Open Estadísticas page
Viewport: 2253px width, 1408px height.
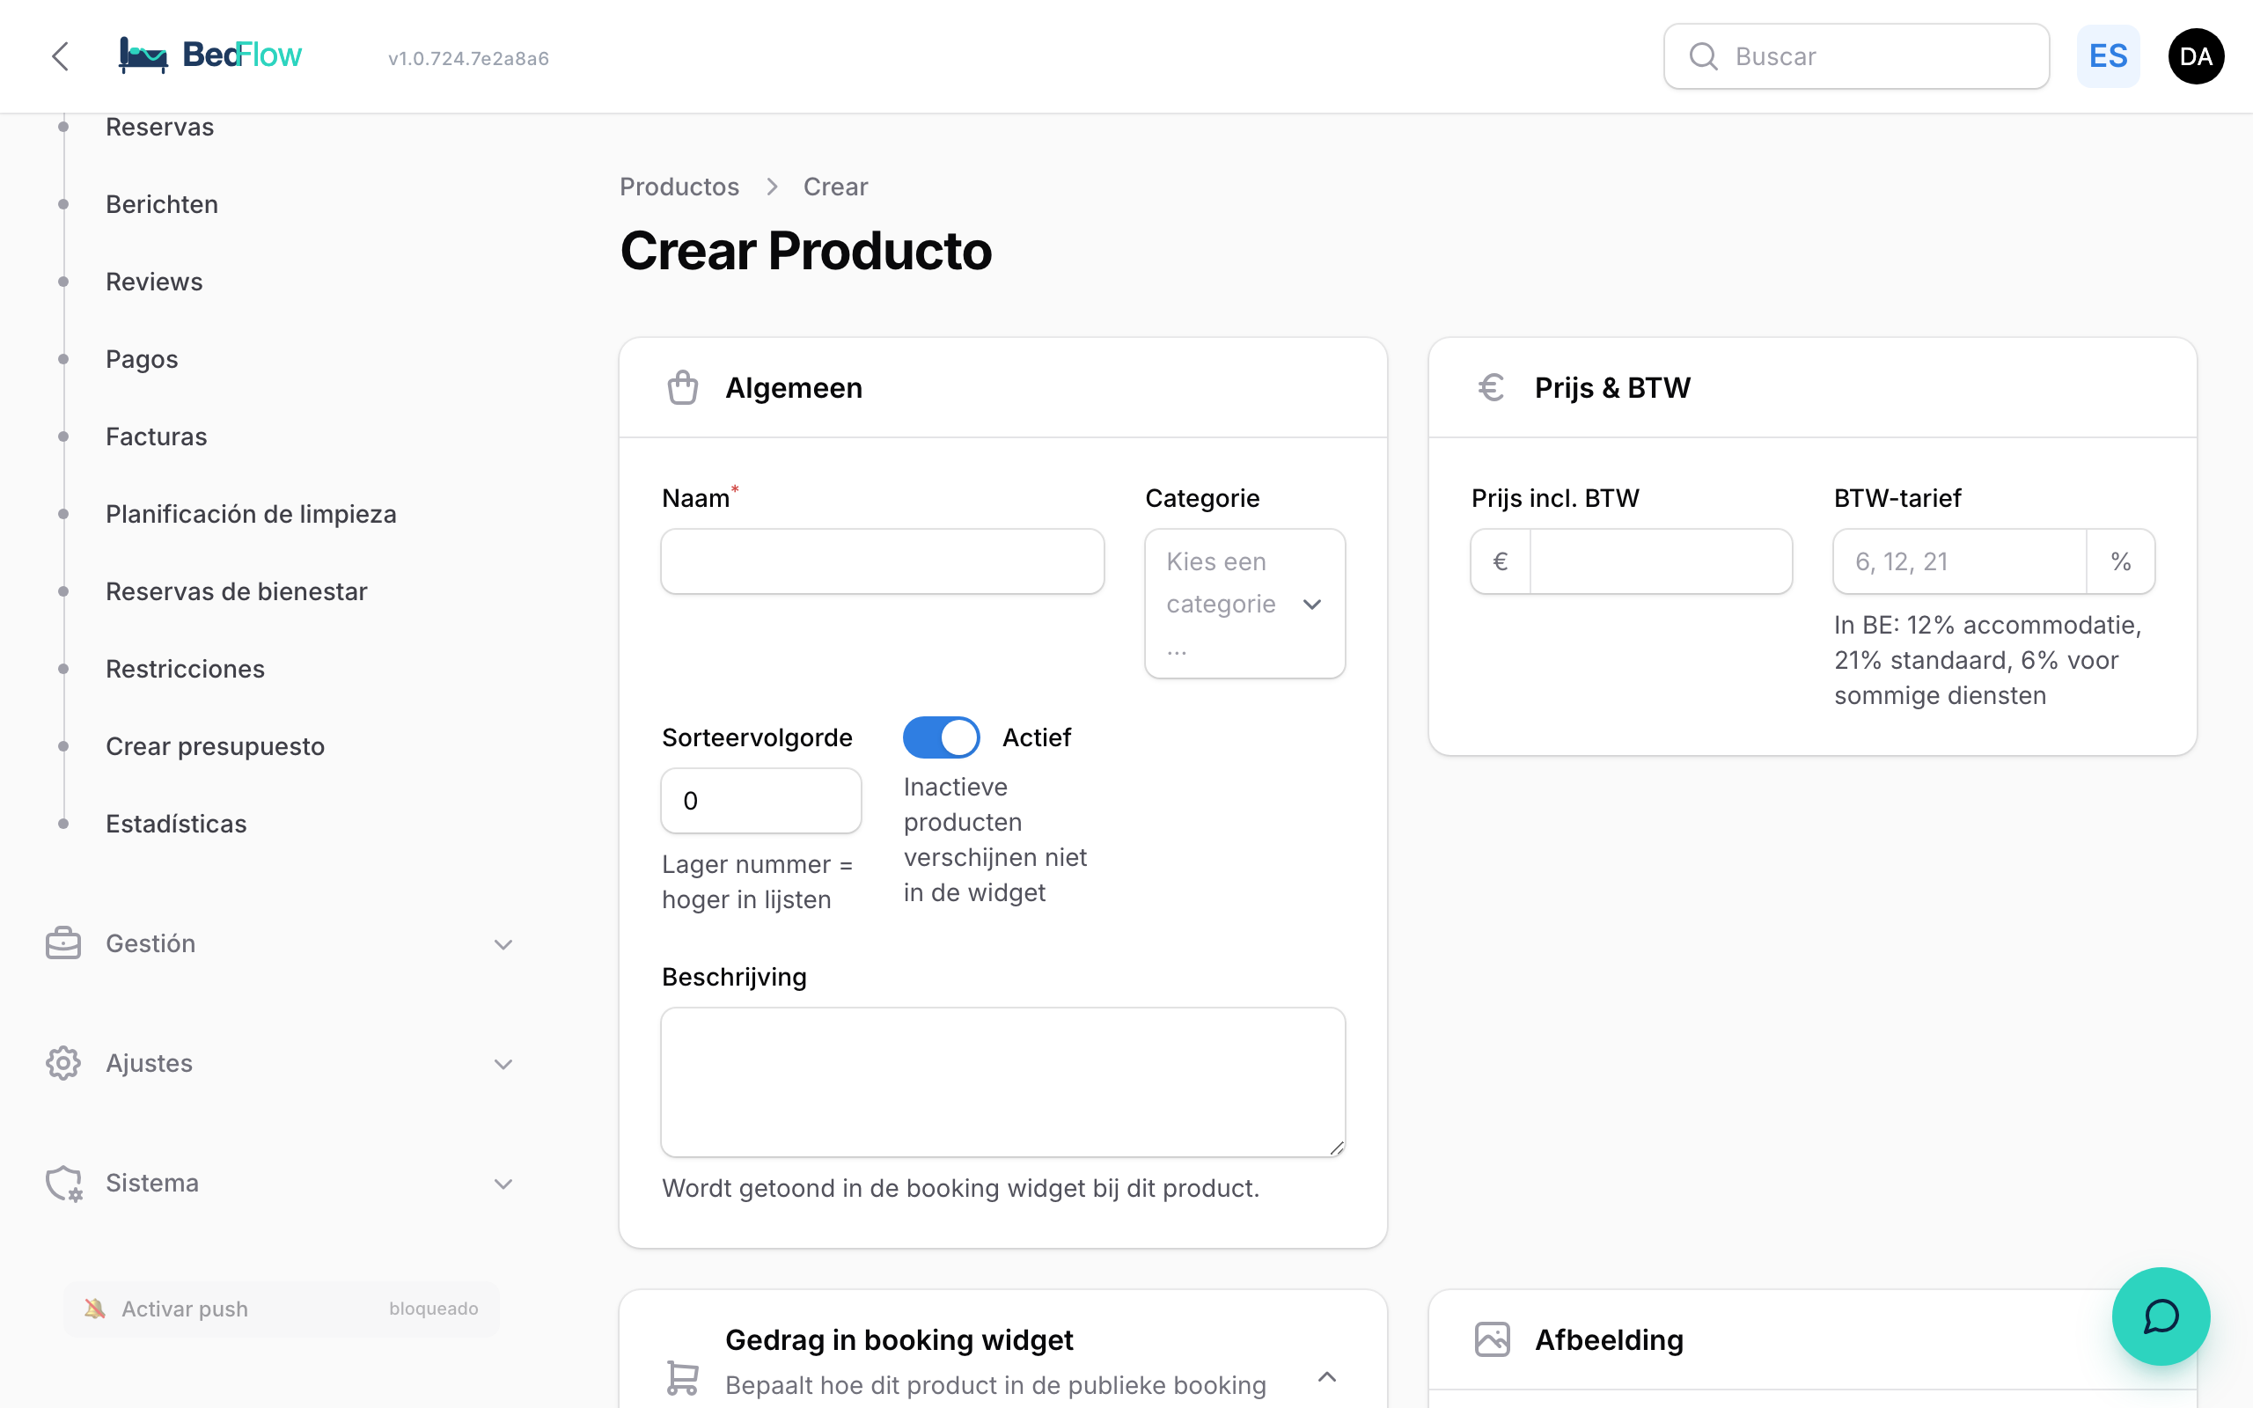176,825
